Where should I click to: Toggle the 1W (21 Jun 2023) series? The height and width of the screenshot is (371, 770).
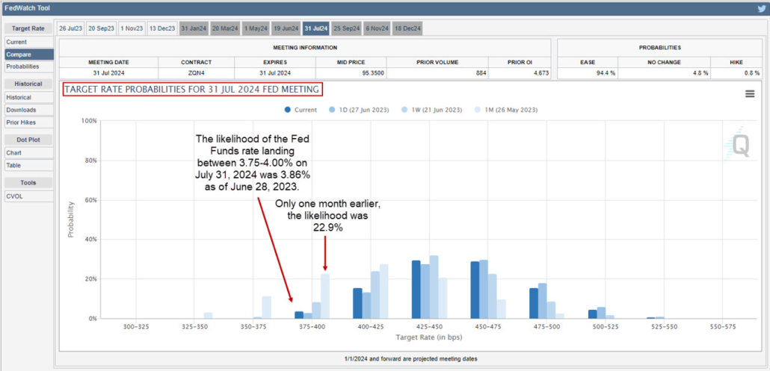click(431, 110)
